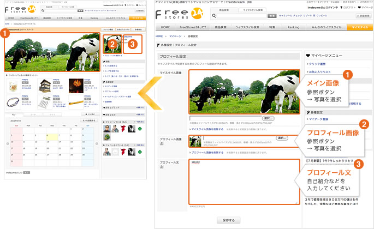The image size is (374, 229).
Task: Click the wrench icon beside 各種設定 in right sidebar
Action: point(308,112)
